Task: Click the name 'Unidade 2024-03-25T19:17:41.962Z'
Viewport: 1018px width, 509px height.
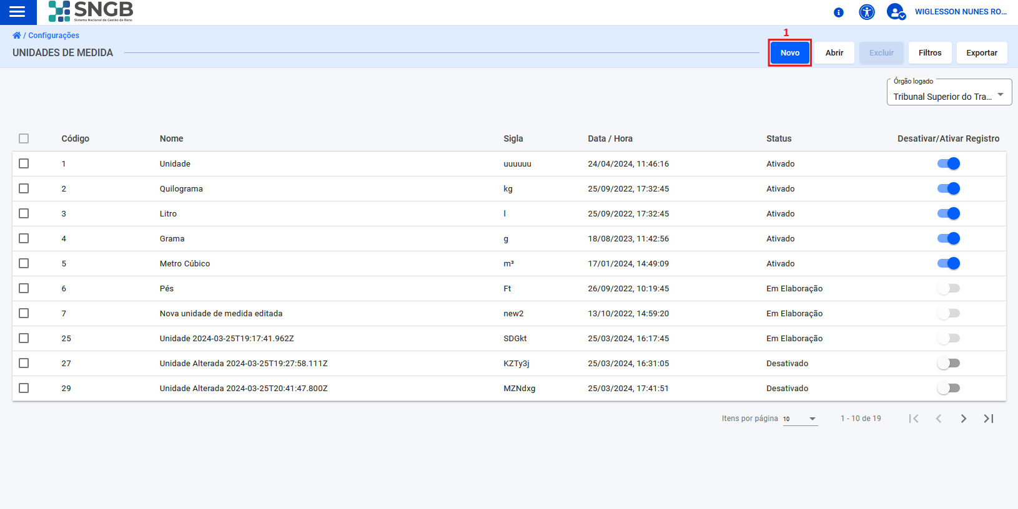Action: pyautogui.click(x=227, y=339)
